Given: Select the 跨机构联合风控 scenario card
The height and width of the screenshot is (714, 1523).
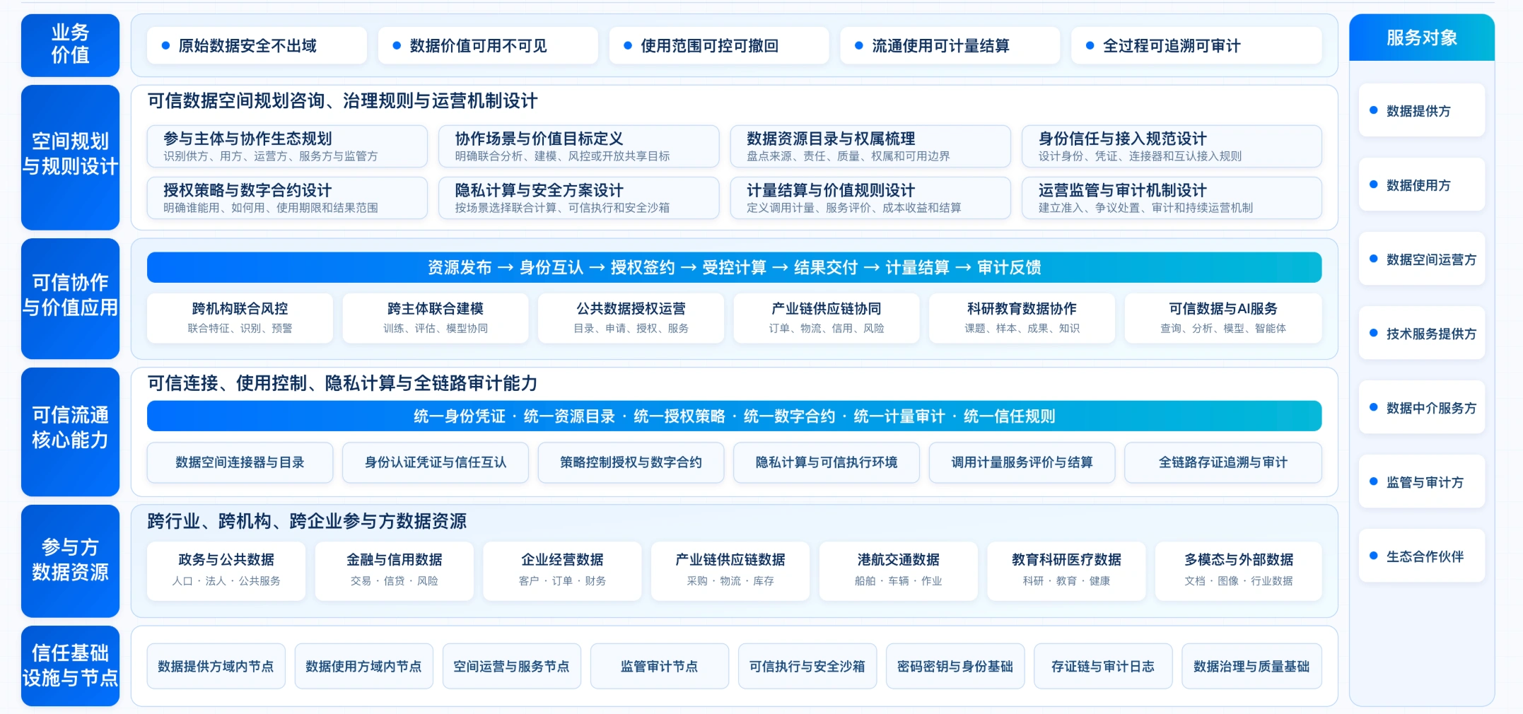Looking at the screenshot, I should [x=240, y=318].
